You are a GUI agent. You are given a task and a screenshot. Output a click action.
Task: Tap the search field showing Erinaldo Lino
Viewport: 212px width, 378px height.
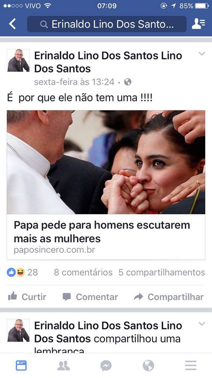107,24
